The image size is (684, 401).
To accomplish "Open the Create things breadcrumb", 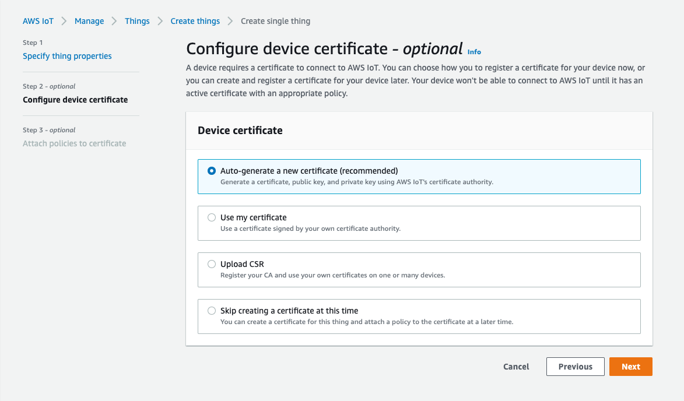I will pyautogui.click(x=195, y=21).
